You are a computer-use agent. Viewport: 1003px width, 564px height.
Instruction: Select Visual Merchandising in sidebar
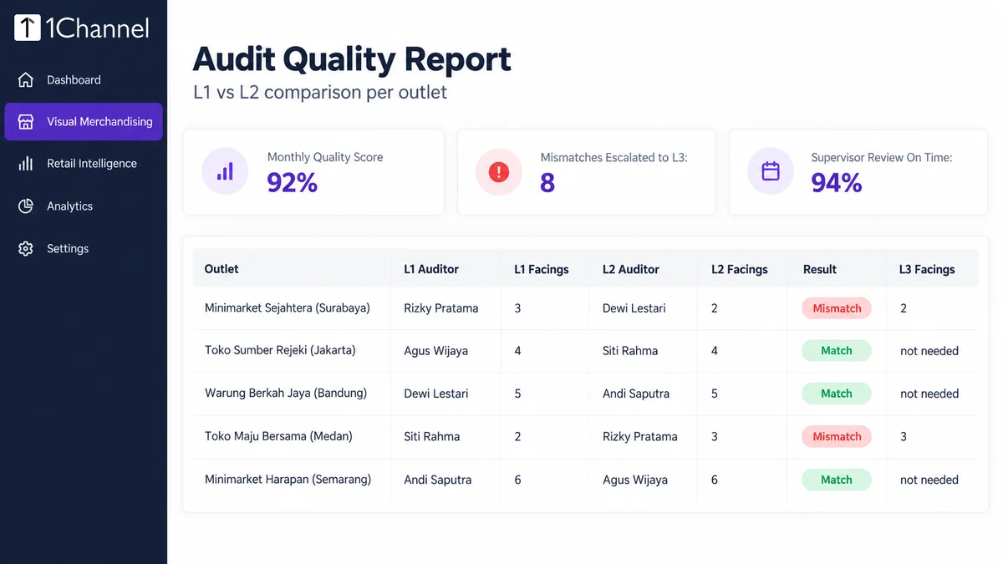84,122
